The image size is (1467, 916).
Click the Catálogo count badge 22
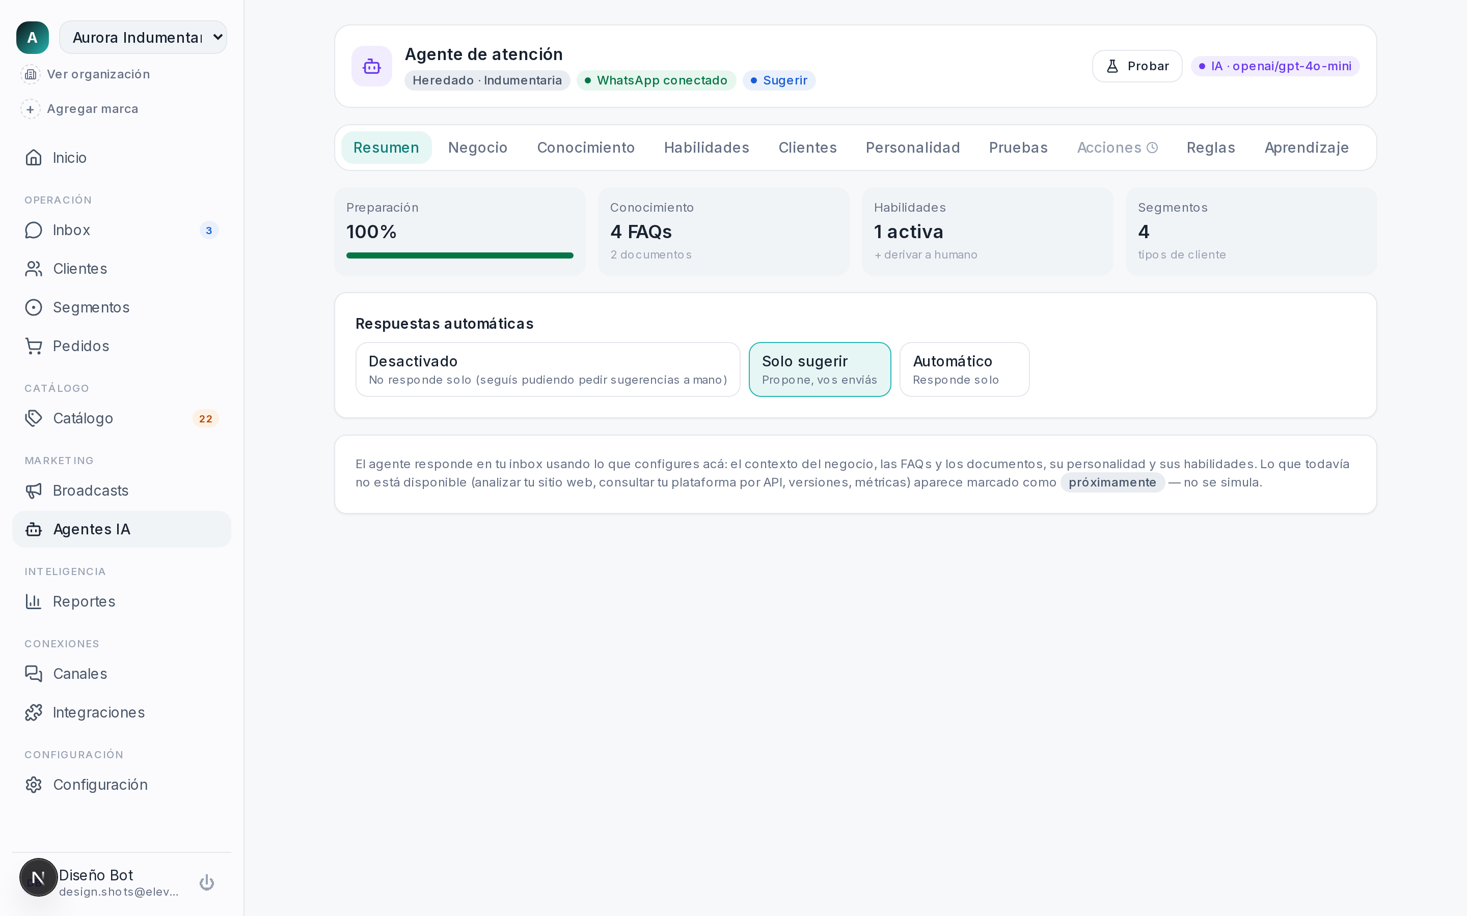pyautogui.click(x=206, y=419)
